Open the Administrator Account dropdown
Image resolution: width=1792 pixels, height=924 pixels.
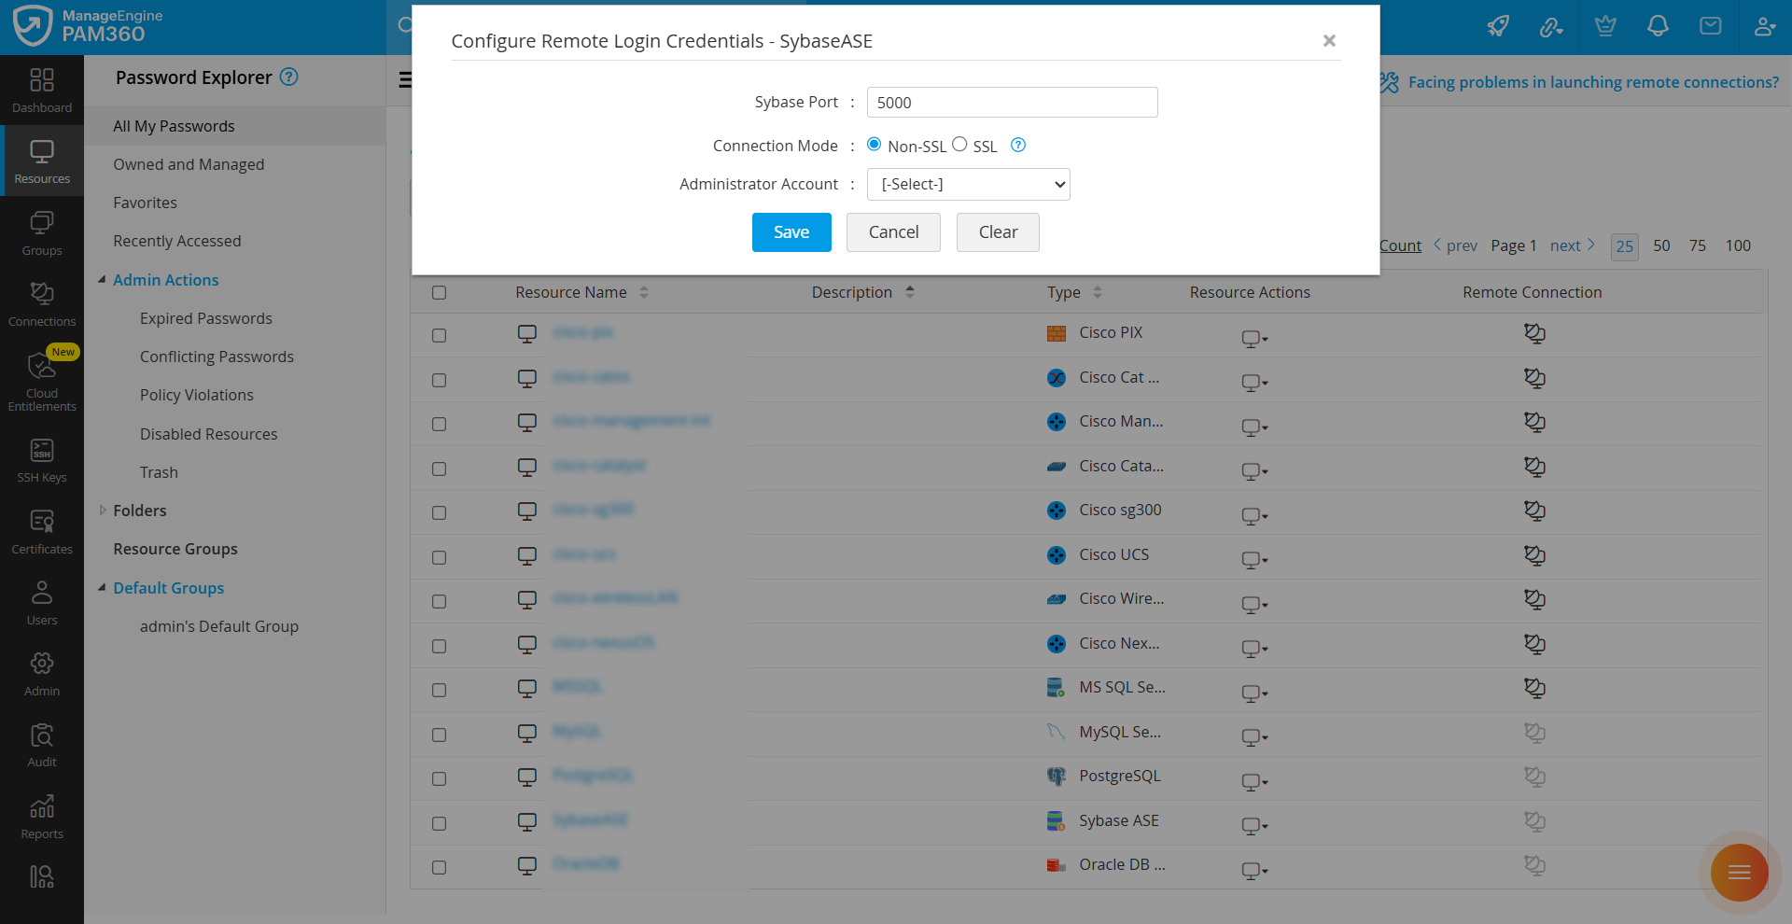click(968, 185)
